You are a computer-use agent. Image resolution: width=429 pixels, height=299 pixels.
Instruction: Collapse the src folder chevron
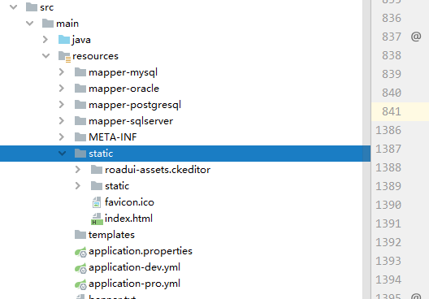(x=13, y=7)
